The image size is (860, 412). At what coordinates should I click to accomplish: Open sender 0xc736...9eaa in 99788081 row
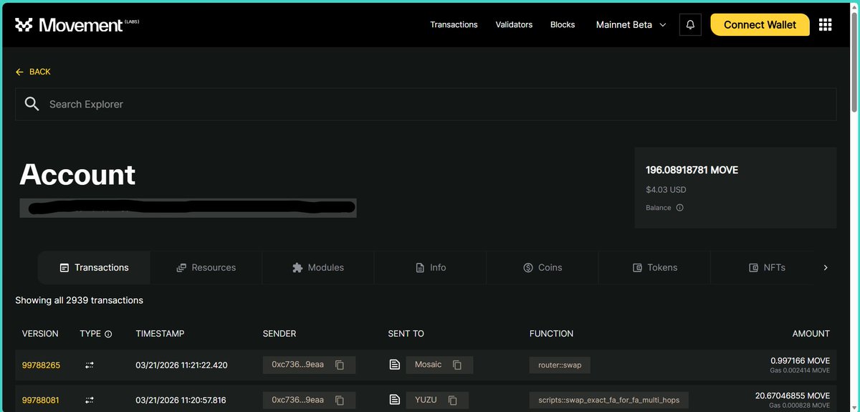tap(297, 400)
